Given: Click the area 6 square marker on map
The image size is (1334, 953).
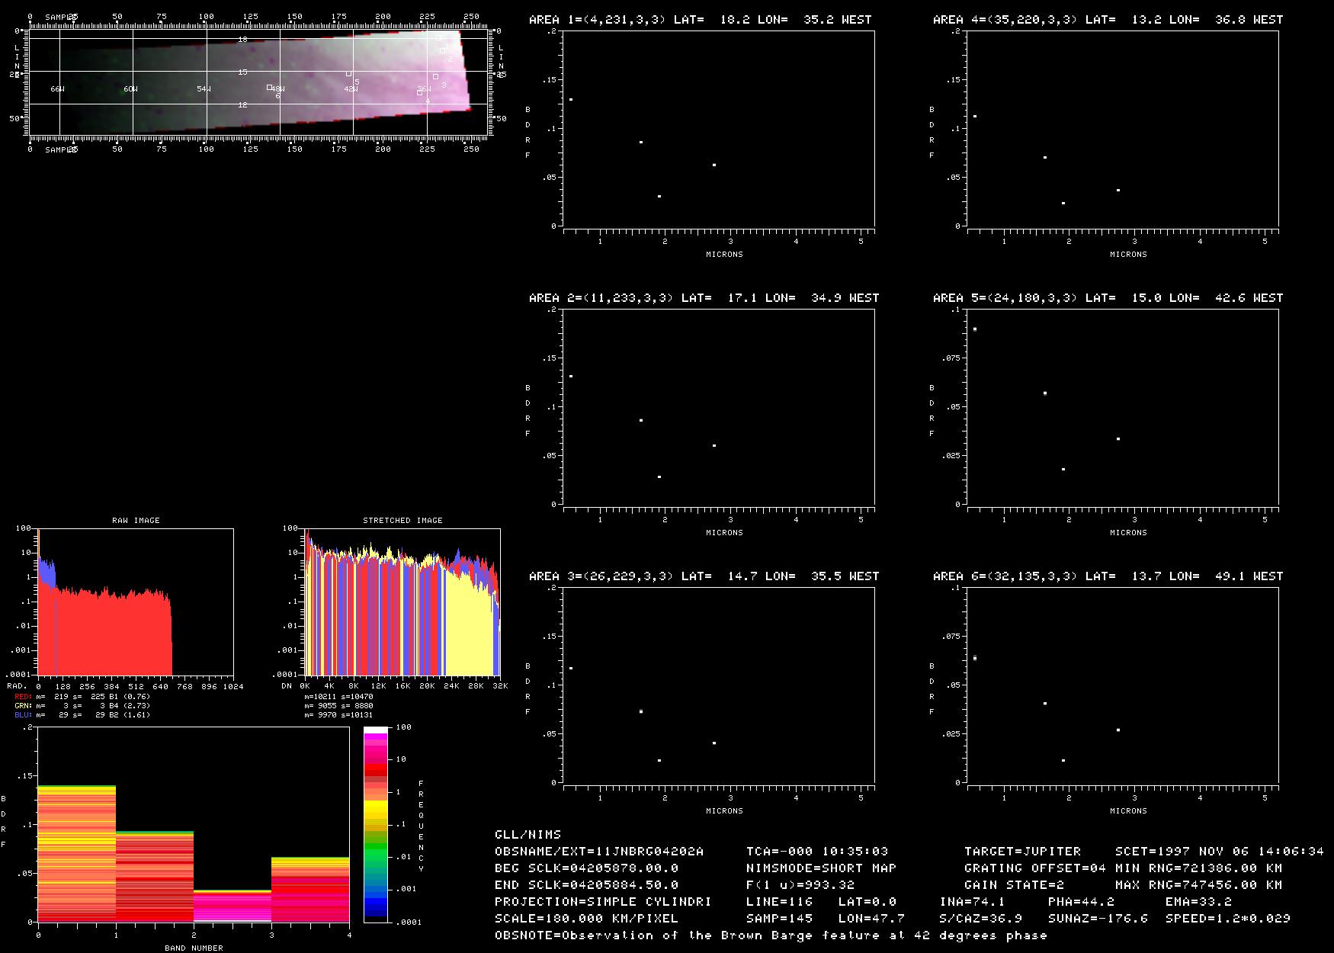Looking at the screenshot, I should [269, 88].
